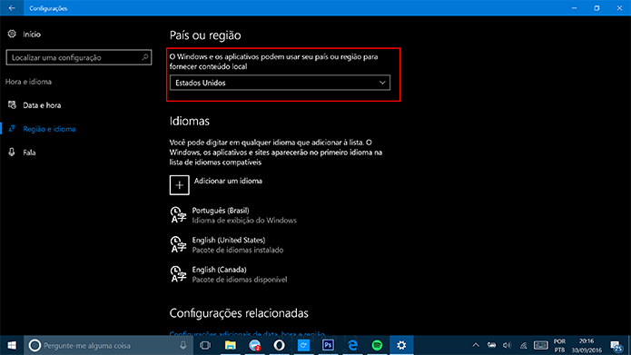The image size is (631, 355).
Task: Click the plus icon to add language
Action: [180, 185]
